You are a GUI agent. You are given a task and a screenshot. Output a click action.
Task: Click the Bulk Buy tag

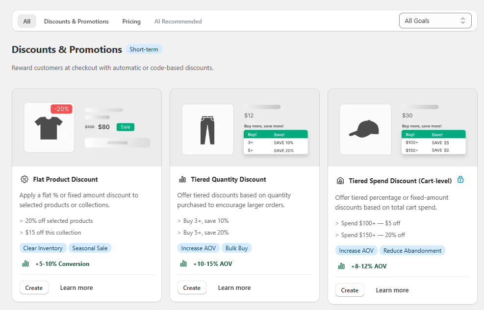coord(236,248)
